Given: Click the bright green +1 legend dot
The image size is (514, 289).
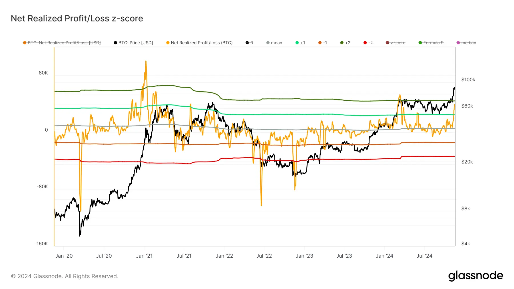Looking at the screenshot, I should (x=297, y=43).
